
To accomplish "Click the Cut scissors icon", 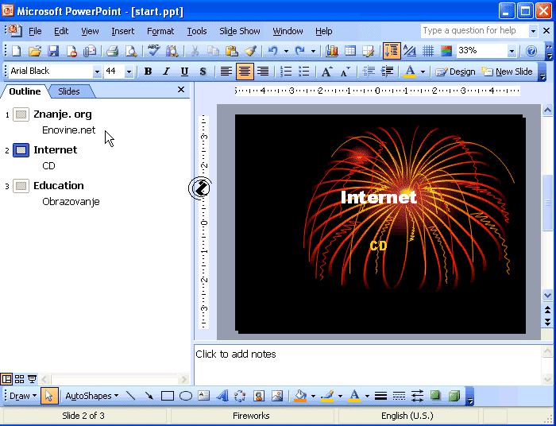I will tap(195, 51).
